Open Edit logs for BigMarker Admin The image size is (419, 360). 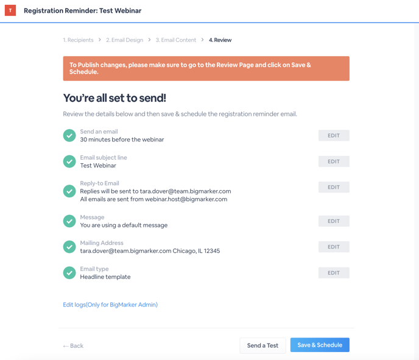point(110,305)
